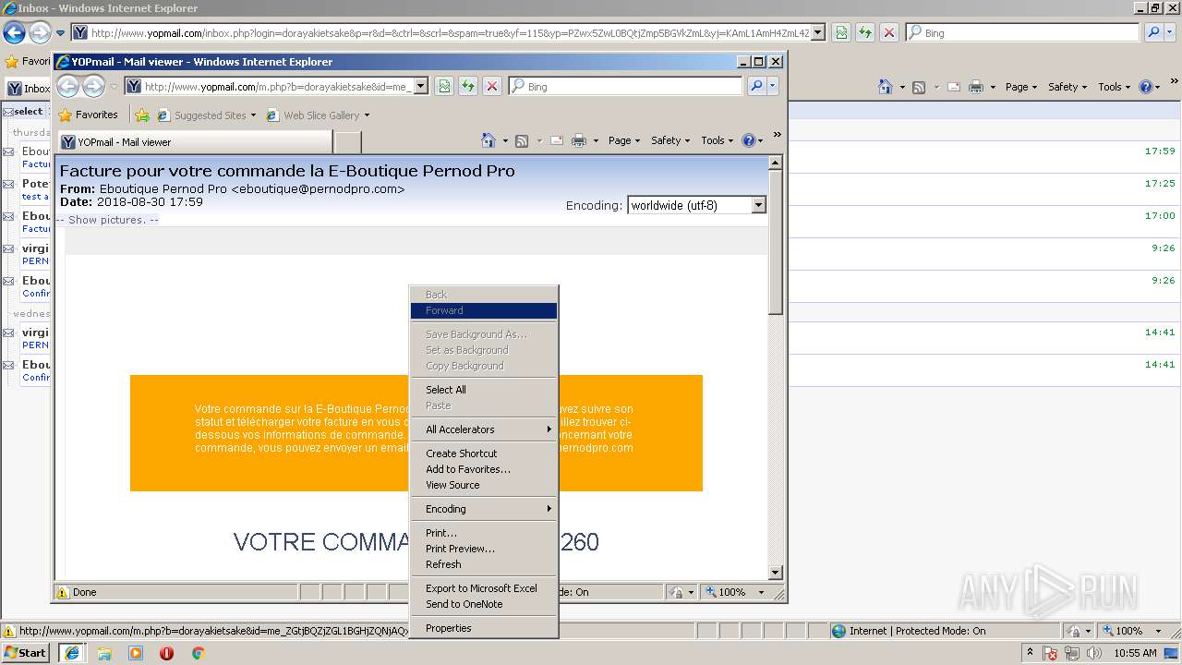Click scroll down arrow in email viewer
Screen dimensions: 1182x665
(x=776, y=573)
